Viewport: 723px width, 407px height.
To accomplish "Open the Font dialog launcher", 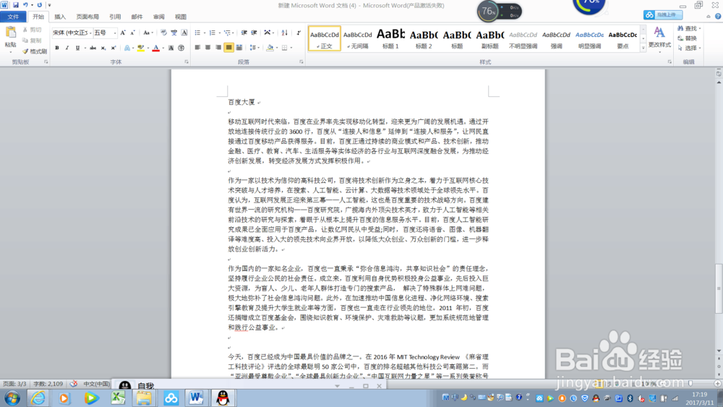I will 187,61.
